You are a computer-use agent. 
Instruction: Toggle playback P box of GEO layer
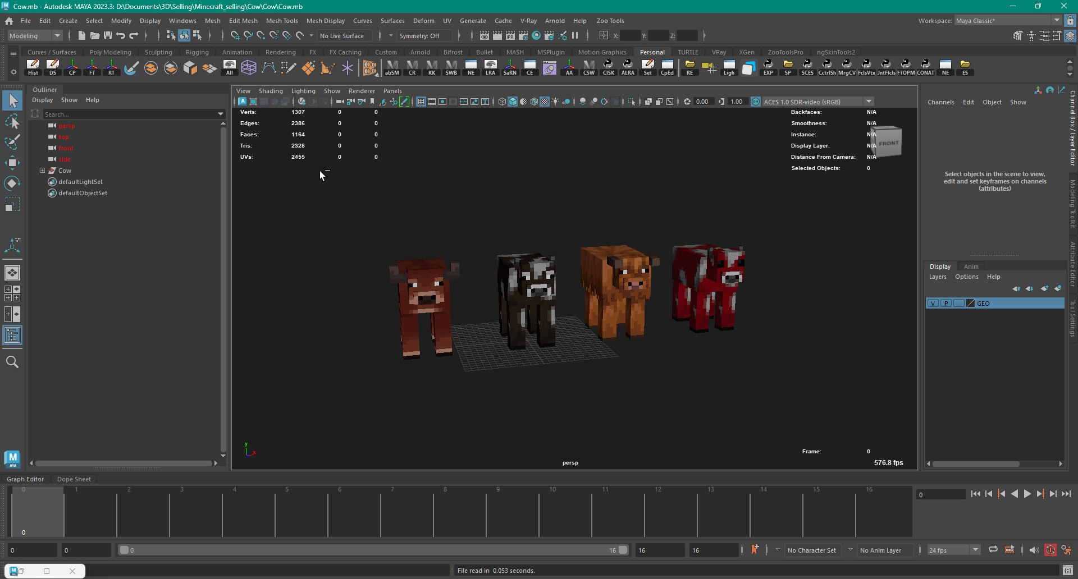tap(946, 303)
